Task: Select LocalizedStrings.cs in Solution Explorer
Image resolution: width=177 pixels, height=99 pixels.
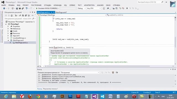Action: 19,38
